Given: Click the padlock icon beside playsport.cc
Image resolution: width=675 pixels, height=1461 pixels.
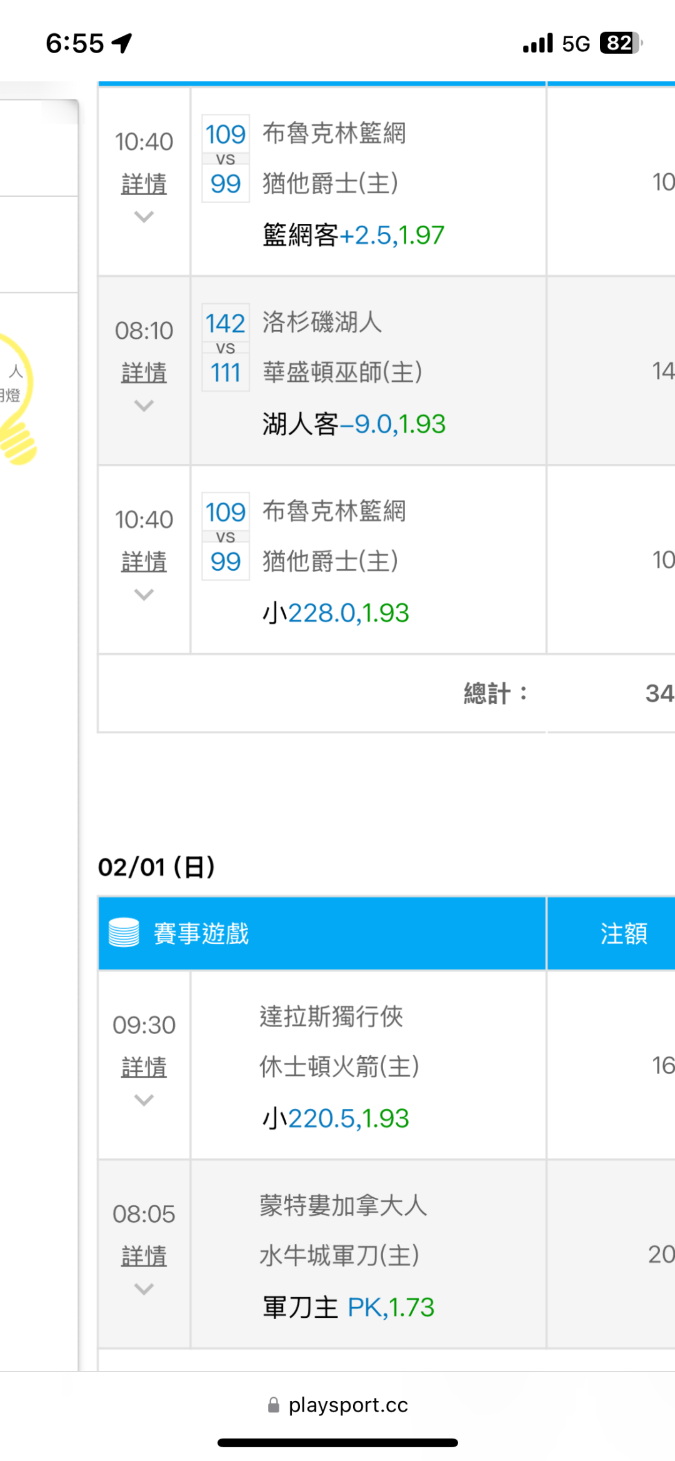Looking at the screenshot, I should tap(273, 1405).
